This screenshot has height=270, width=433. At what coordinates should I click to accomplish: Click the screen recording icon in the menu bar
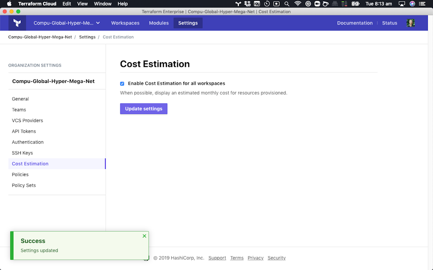(277, 3)
